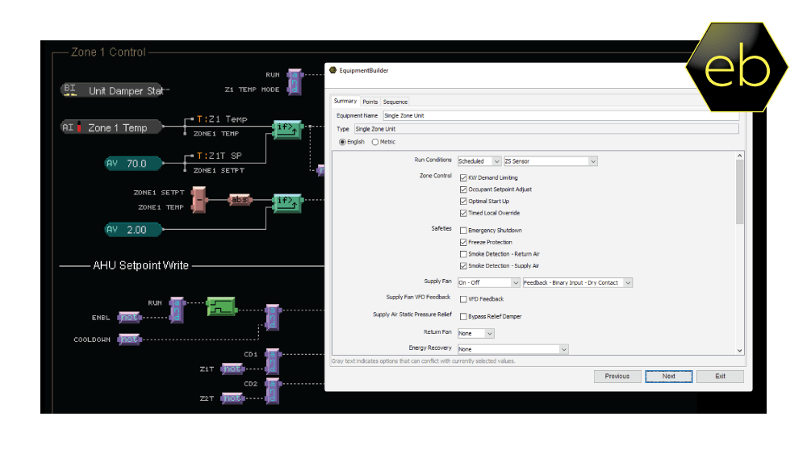Open the Feedback - Binary Input dropdown

577,283
